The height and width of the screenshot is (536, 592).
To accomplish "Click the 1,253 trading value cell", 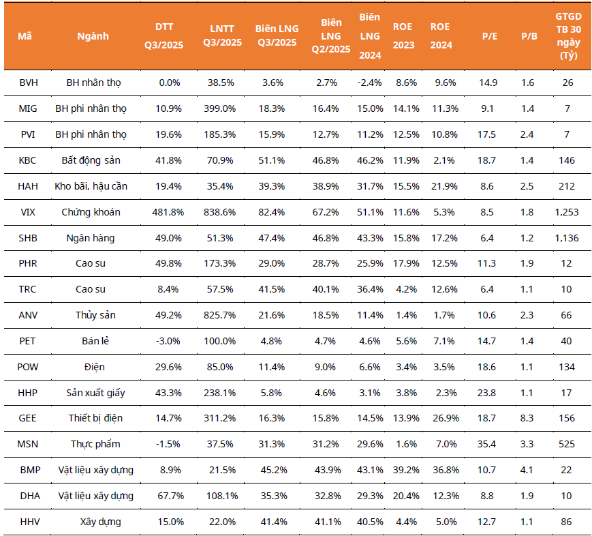I will tap(566, 212).
